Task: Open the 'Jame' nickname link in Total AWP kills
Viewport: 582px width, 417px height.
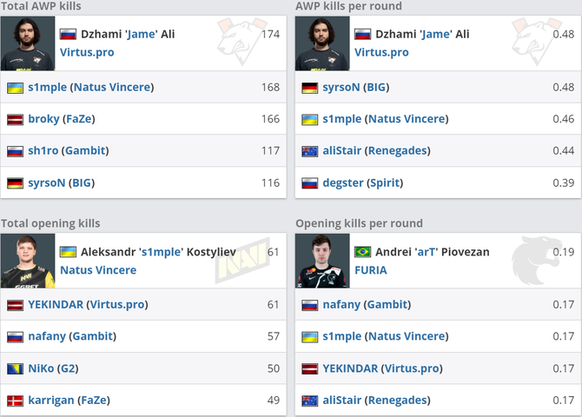Action: click(x=141, y=34)
